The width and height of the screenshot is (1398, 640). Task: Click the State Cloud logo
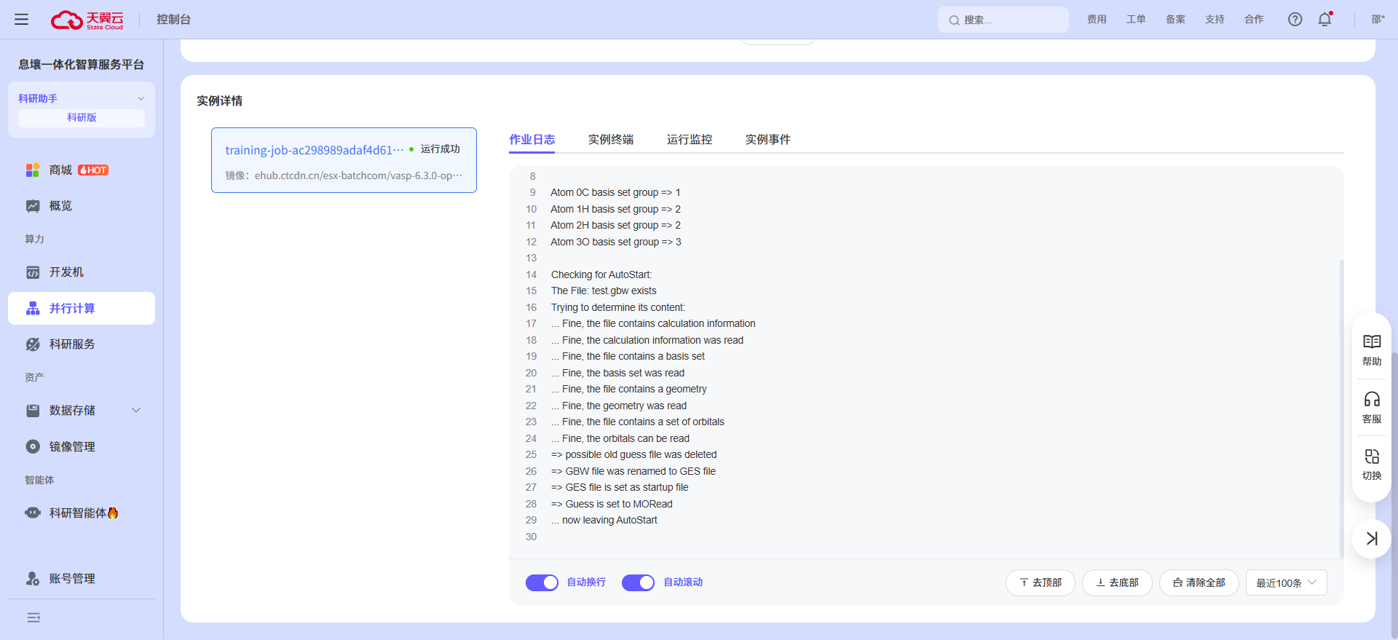(x=87, y=20)
